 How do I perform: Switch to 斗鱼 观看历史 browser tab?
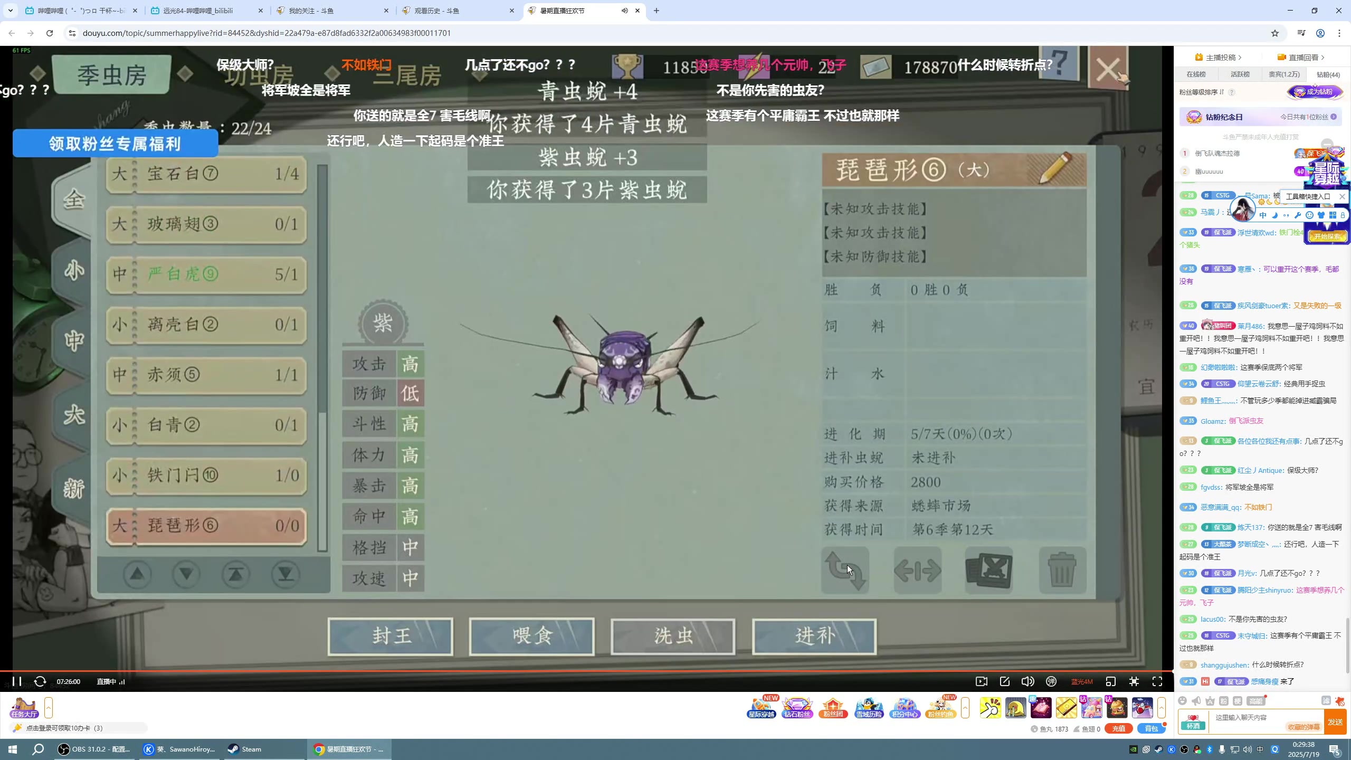pos(458,11)
